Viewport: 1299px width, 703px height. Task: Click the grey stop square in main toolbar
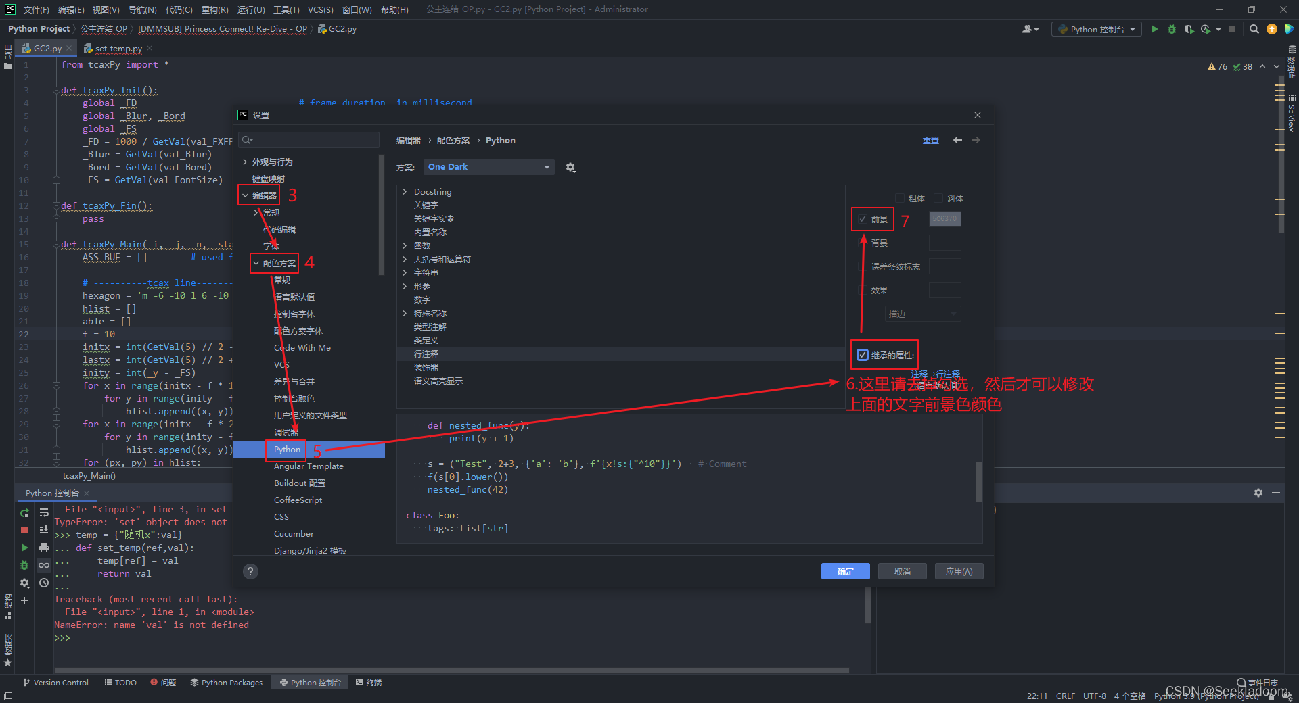(x=1232, y=29)
